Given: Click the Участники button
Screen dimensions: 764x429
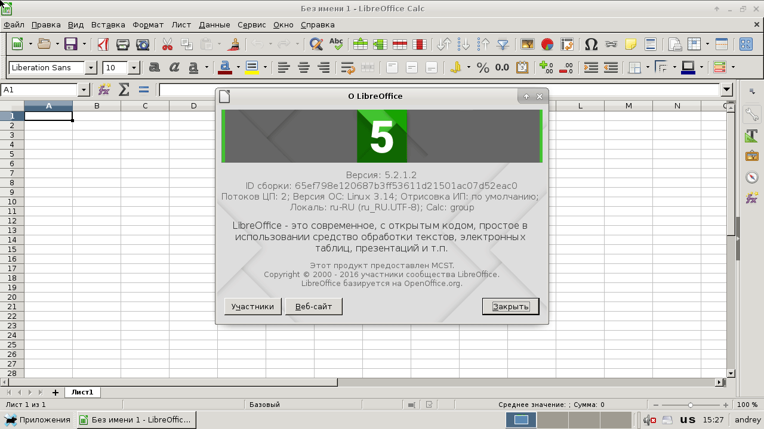Looking at the screenshot, I should click(x=252, y=306).
